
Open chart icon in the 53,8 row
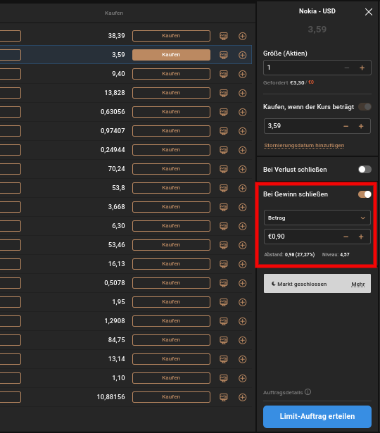point(224,188)
